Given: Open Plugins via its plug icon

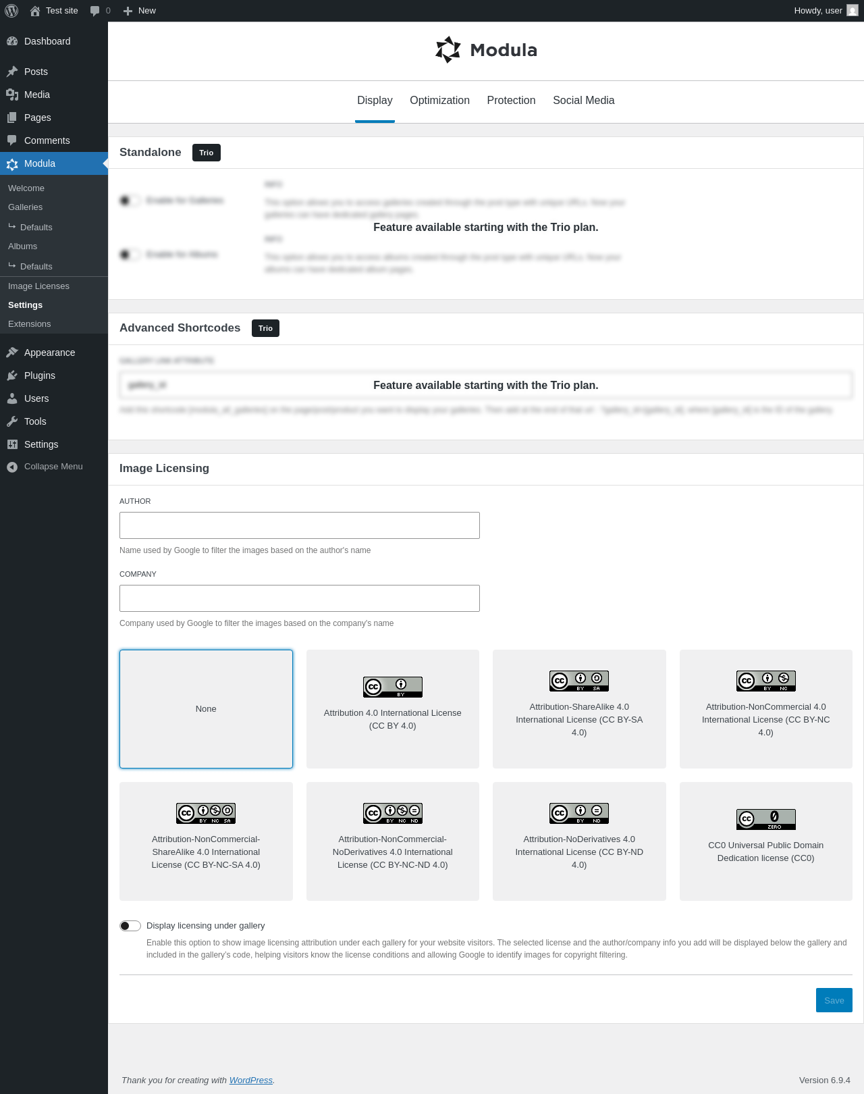Looking at the screenshot, I should pyautogui.click(x=12, y=375).
